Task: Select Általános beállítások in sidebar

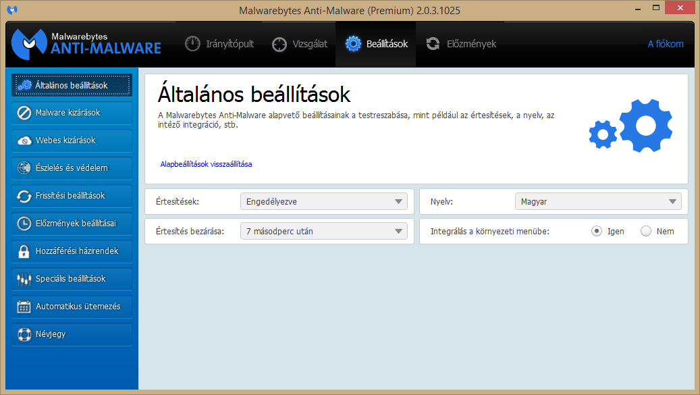Action: click(x=72, y=85)
